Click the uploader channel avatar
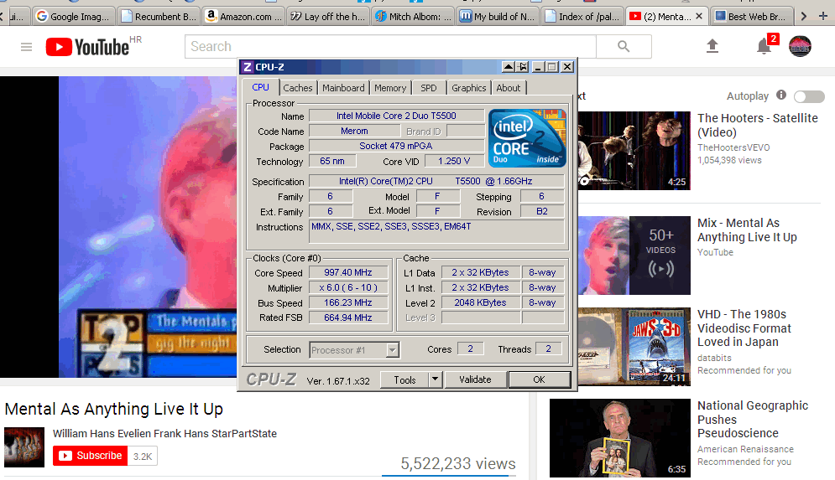The height and width of the screenshot is (480, 835). point(24,447)
